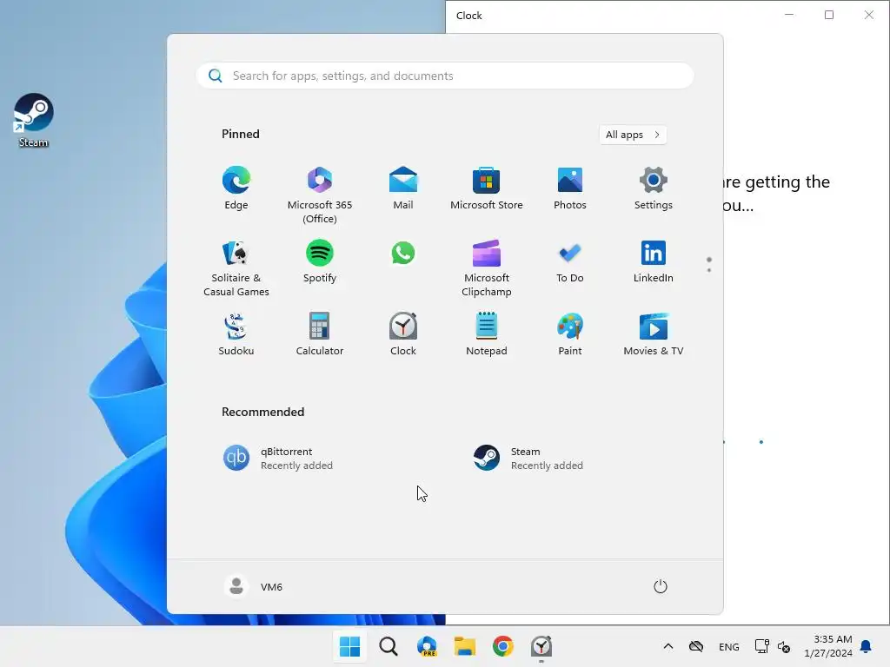890x667 pixels.
Task: Open taskbar Search
Action: point(389,646)
